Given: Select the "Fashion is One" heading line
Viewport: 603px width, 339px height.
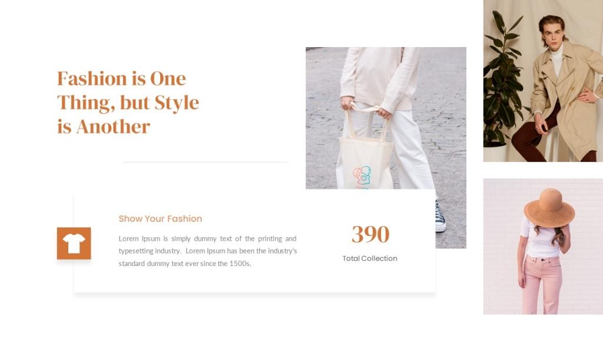Looking at the screenshot, I should [x=121, y=79].
